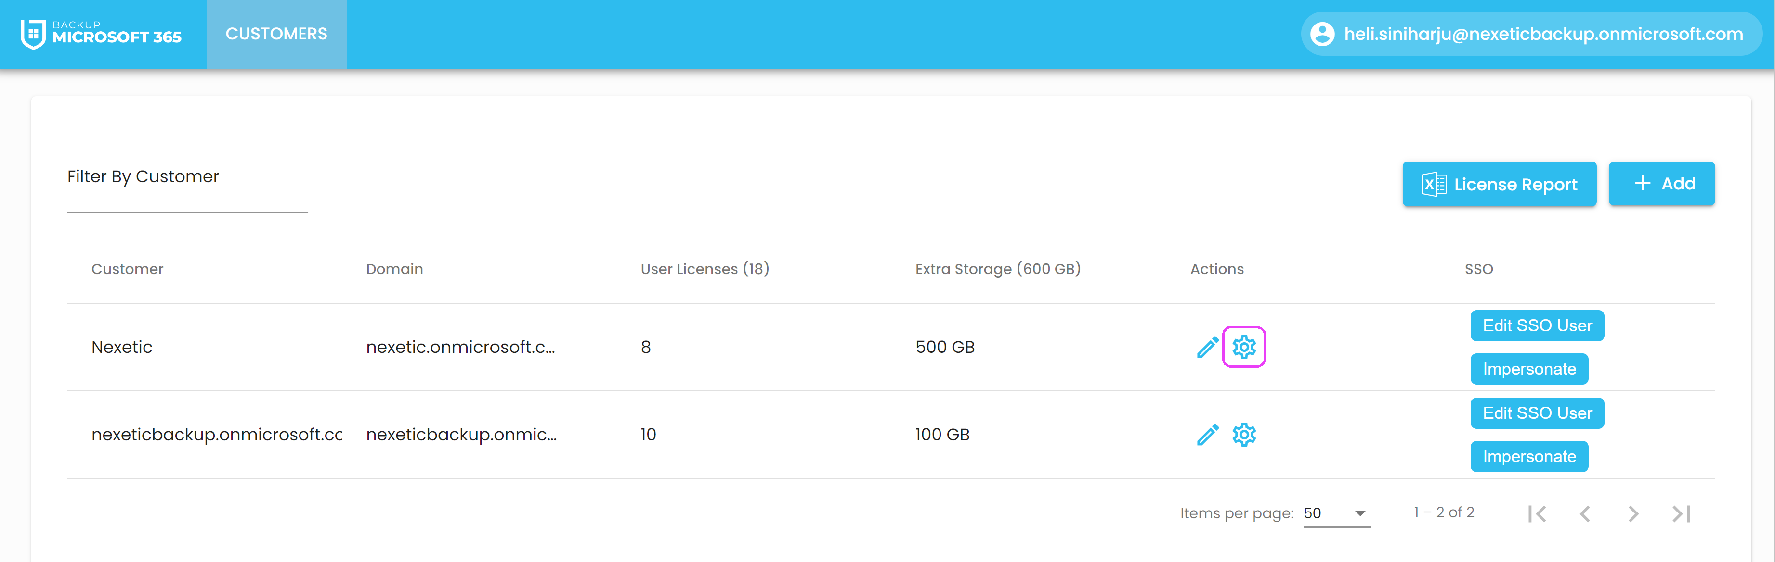Click the Domain column header
This screenshot has width=1775, height=562.
[394, 269]
